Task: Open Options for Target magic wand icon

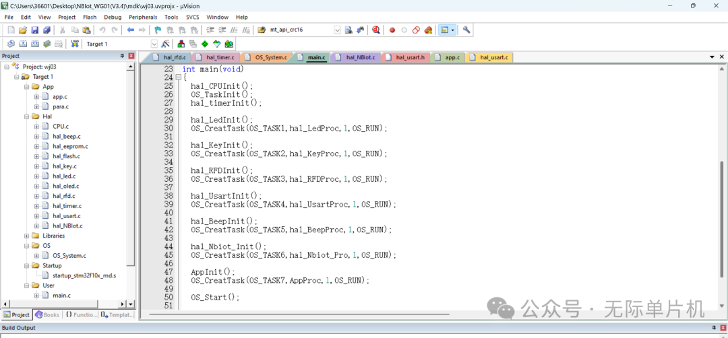Action: point(166,44)
